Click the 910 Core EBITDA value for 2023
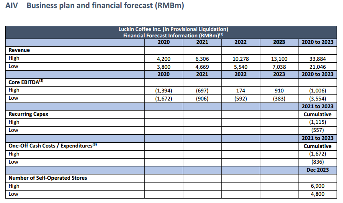 (x=279, y=90)
